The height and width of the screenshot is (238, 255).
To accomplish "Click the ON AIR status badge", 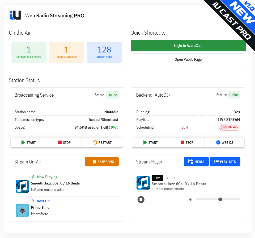I will [230, 127].
